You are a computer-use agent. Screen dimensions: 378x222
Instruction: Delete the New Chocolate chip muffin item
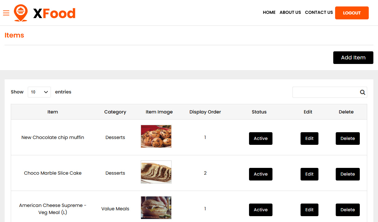[x=347, y=138]
